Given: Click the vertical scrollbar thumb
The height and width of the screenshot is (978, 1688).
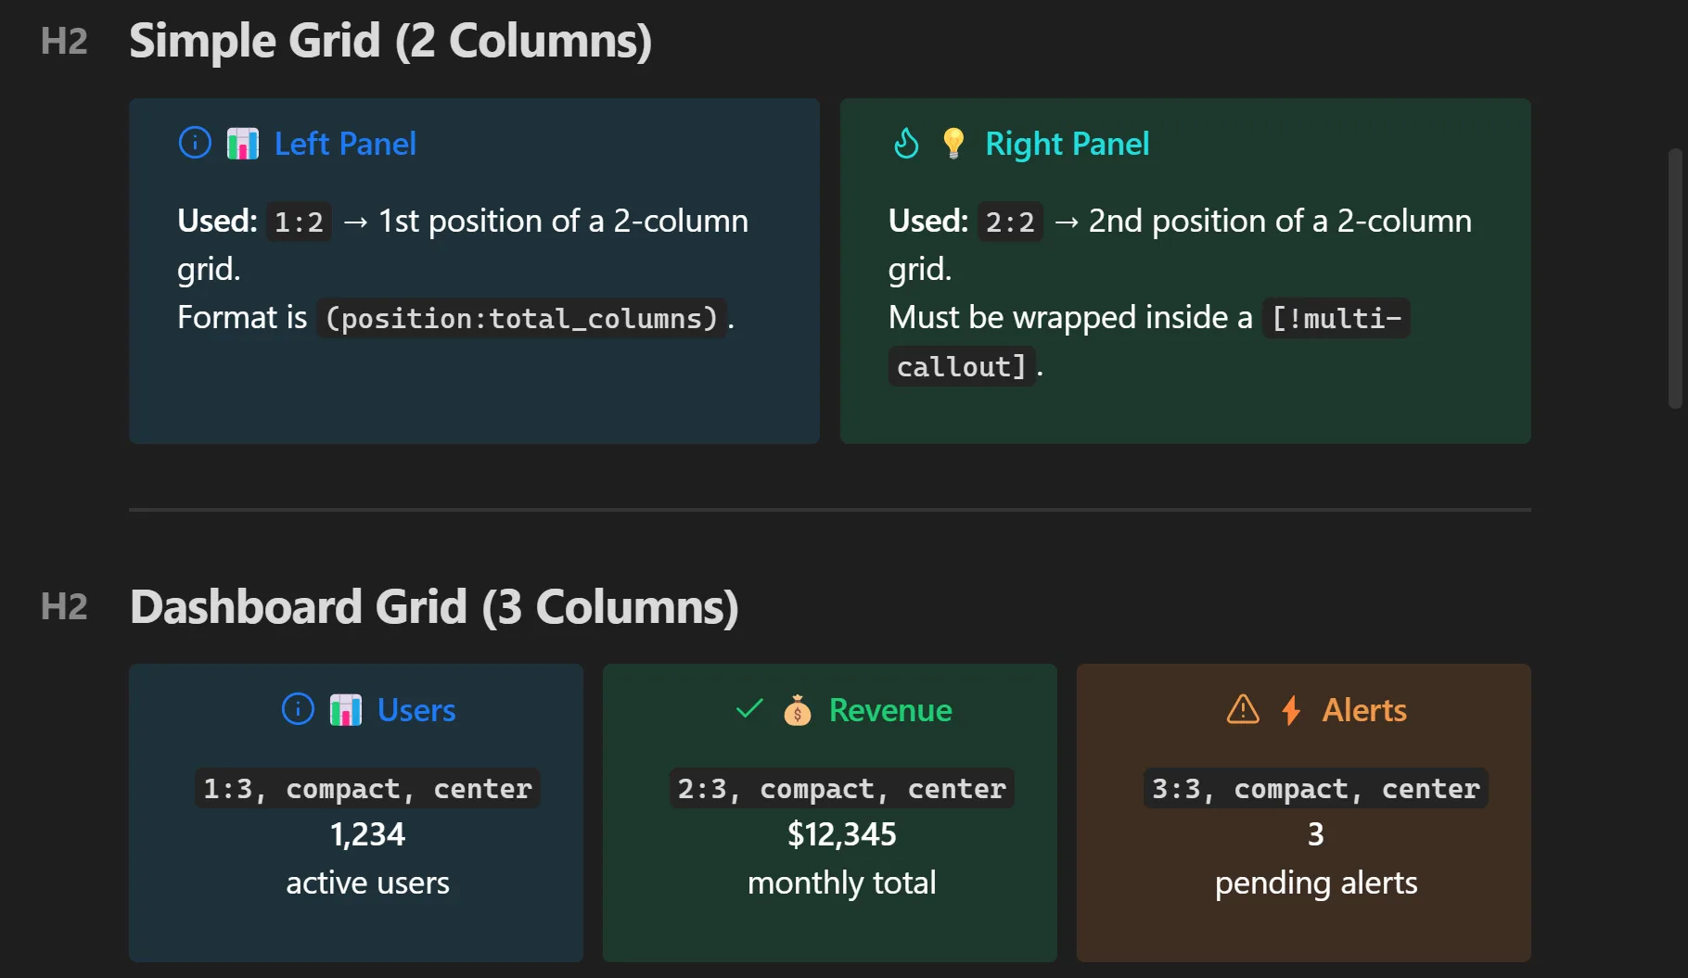Looking at the screenshot, I should [1675, 278].
